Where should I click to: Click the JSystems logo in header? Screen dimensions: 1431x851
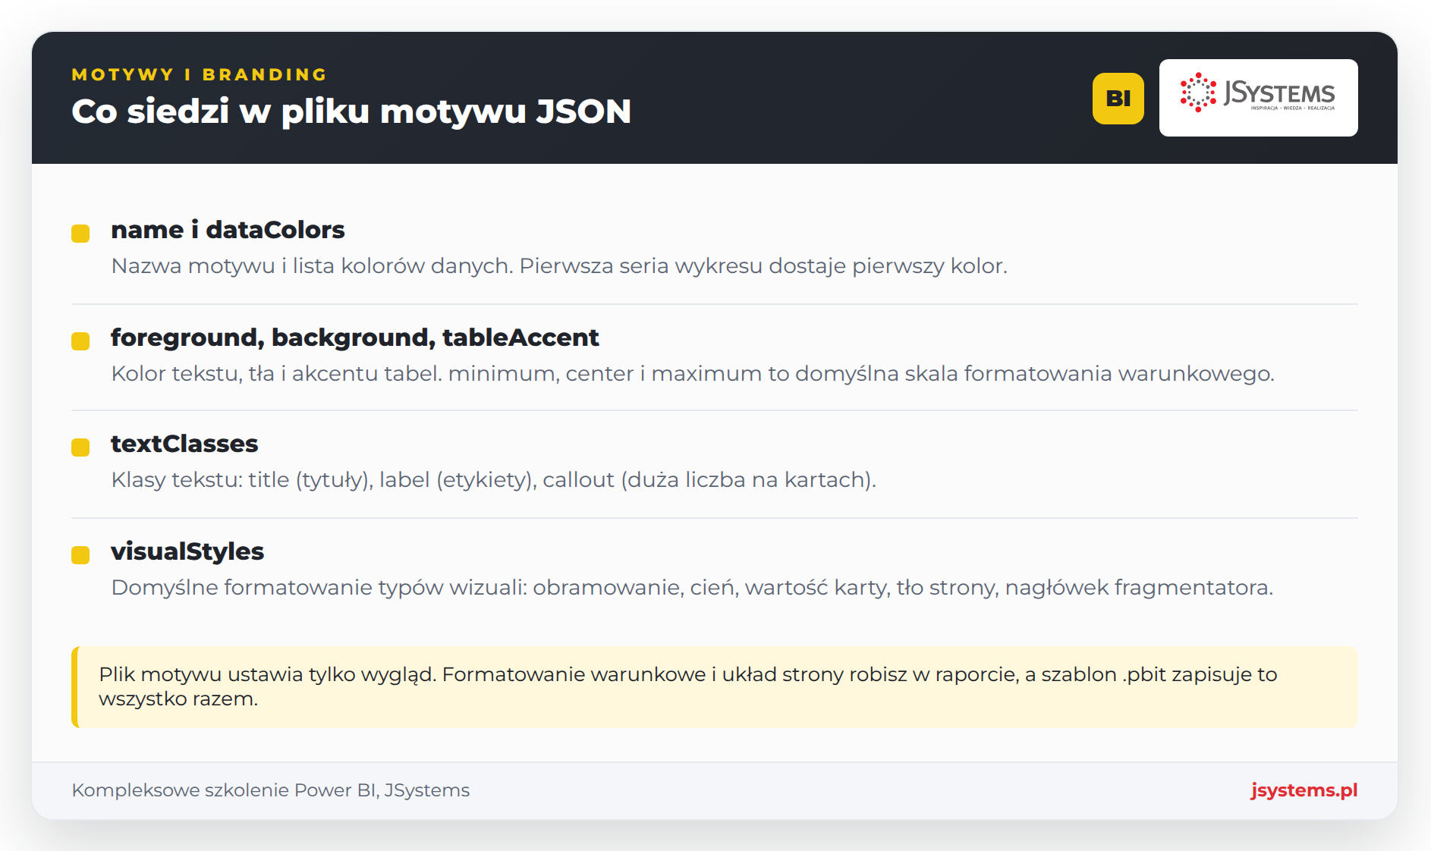[1258, 98]
